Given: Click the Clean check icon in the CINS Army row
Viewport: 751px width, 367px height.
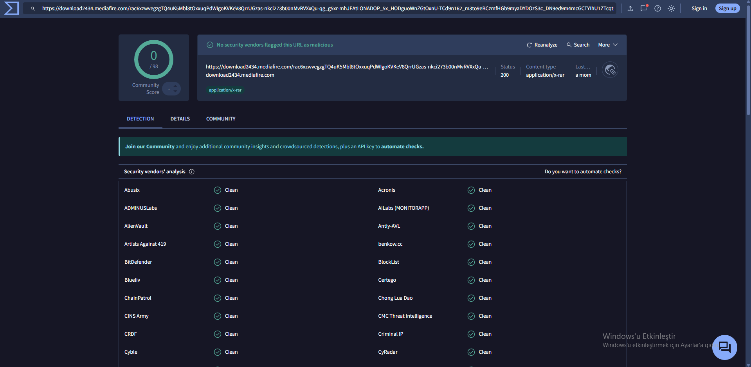Looking at the screenshot, I should (218, 316).
